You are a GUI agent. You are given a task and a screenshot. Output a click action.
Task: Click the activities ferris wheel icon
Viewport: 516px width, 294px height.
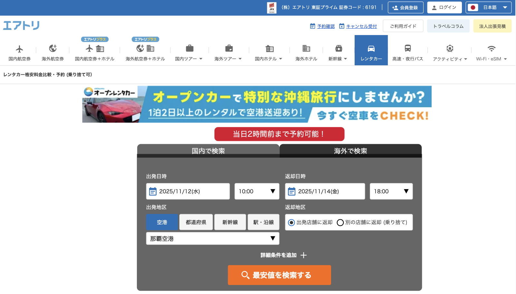click(450, 49)
